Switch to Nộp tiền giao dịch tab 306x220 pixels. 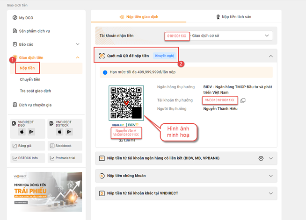(x=138, y=17)
